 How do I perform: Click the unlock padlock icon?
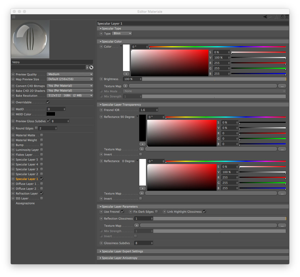[x=282, y=17]
